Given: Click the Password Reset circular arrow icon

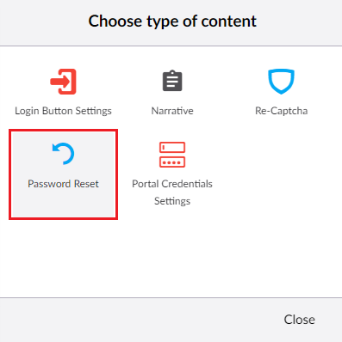Looking at the screenshot, I should tap(63, 154).
